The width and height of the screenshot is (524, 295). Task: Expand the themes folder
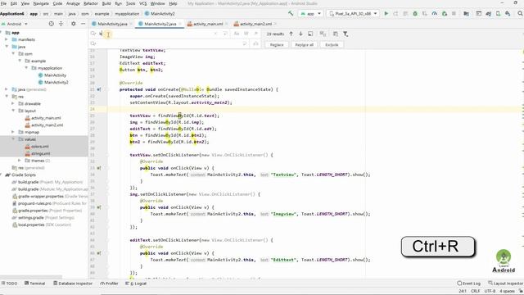pos(20,161)
